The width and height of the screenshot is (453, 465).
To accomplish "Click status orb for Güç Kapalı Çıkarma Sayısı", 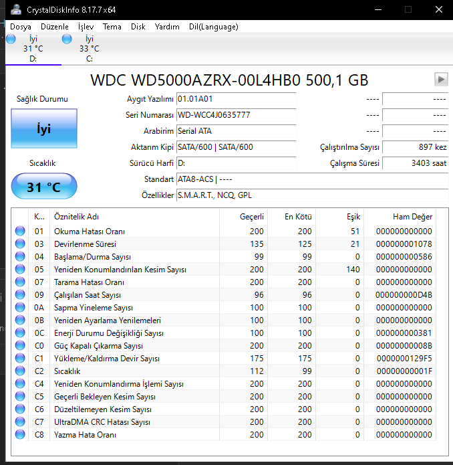I will tap(20, 345).
